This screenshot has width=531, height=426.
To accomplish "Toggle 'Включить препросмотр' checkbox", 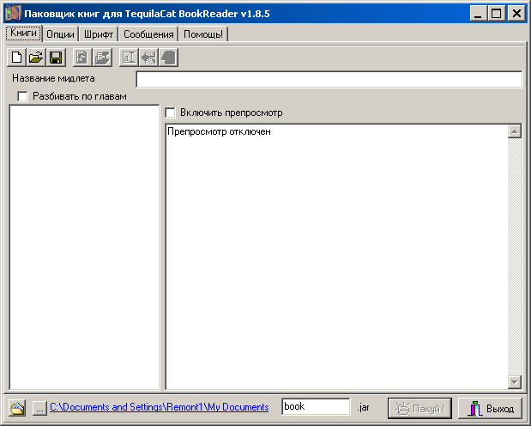I will (171, 113).
